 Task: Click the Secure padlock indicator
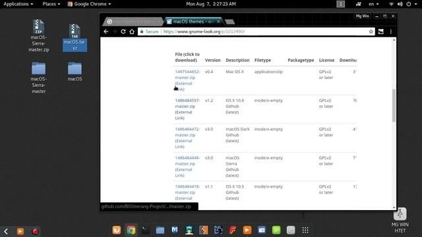pos(150,32)
